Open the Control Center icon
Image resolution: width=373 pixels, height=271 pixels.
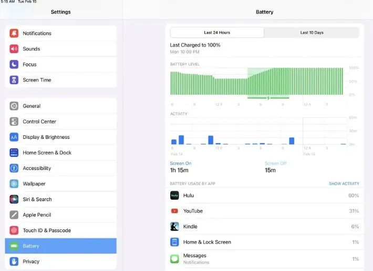point(14,122)
